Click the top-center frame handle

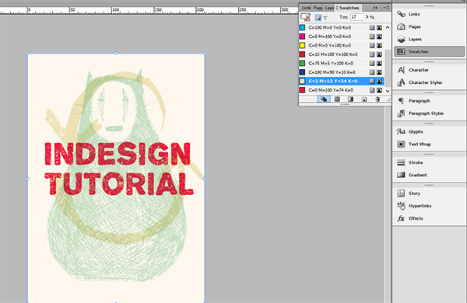click(x=116, y=54)
